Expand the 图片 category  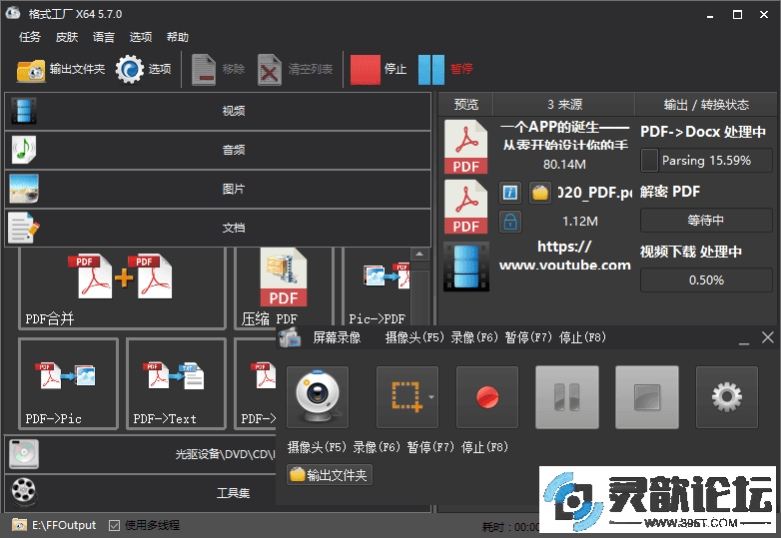[x=218, y=189]
